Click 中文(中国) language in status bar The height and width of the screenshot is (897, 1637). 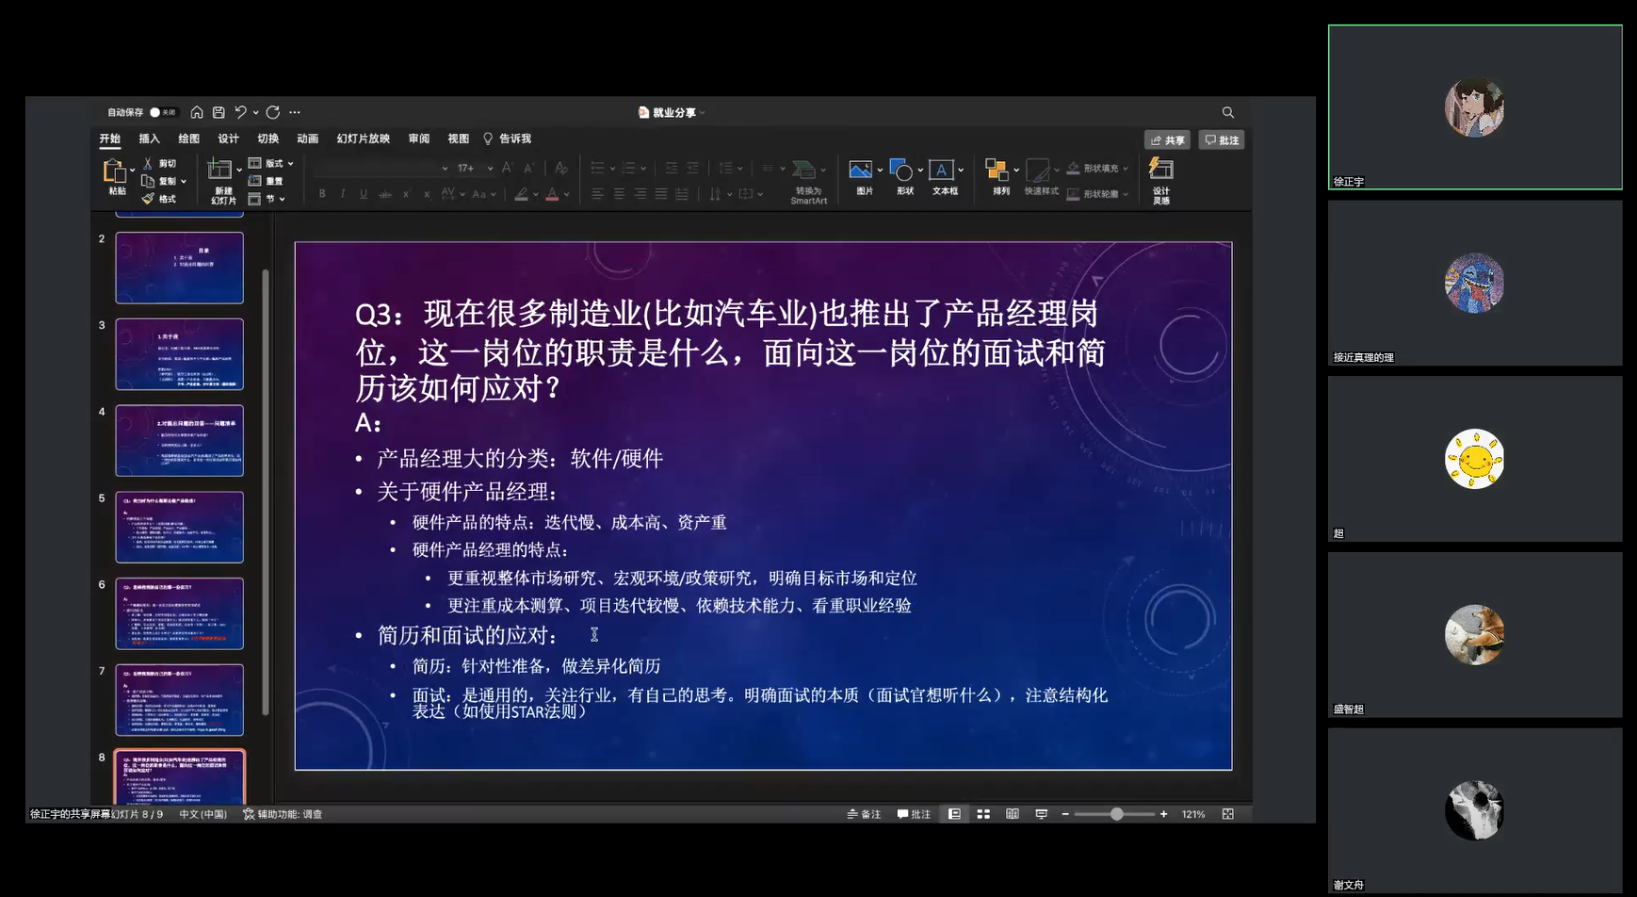(x=203, y=814)
